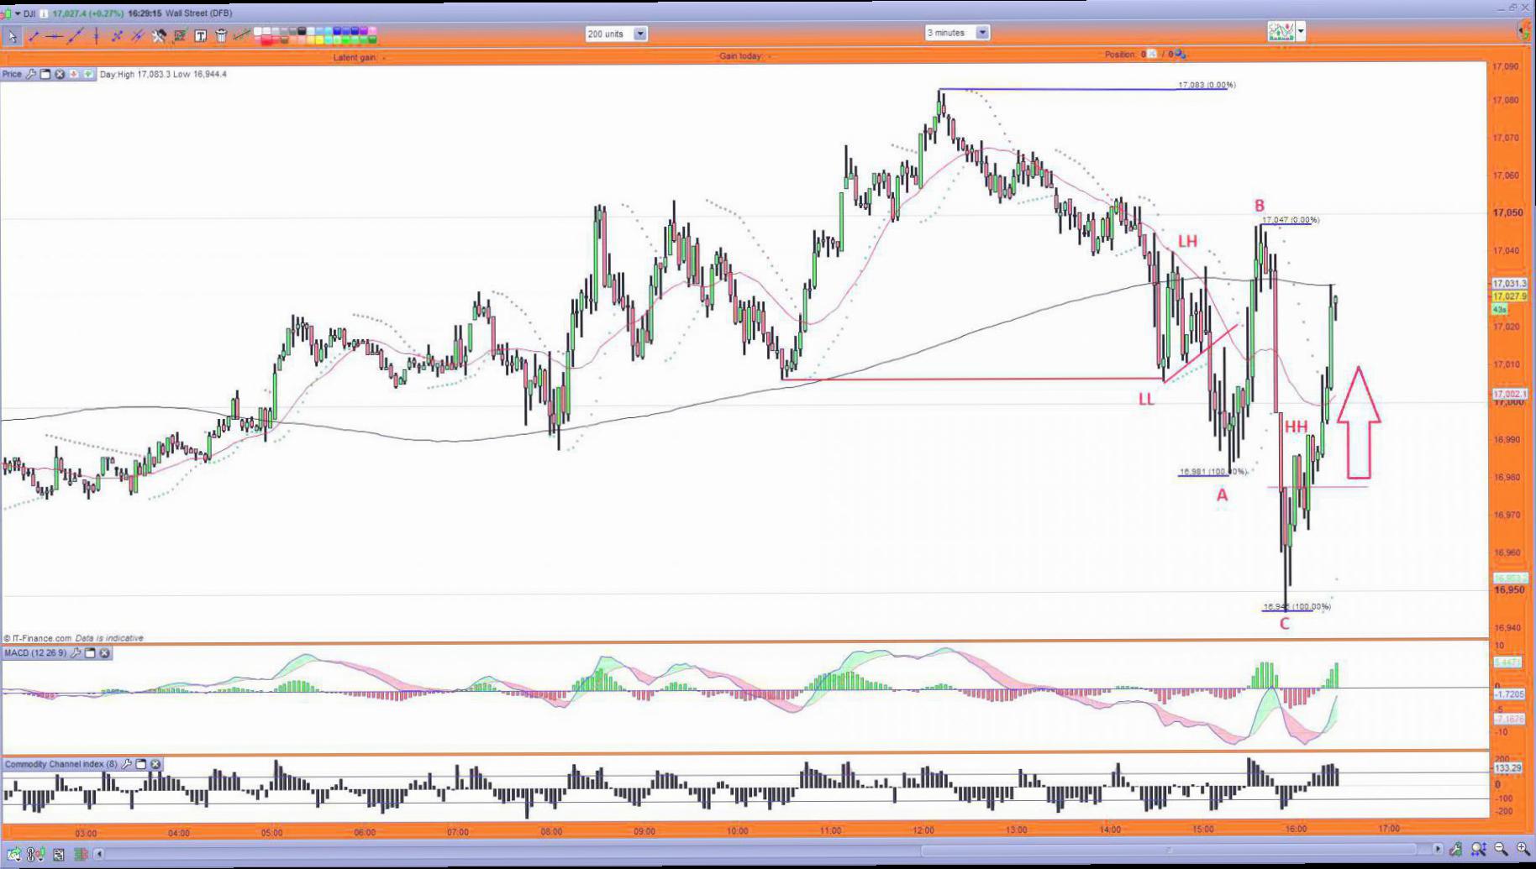1536x869 pixels.
Task: Expand the chart style dropdown arrow
Action: click(x=1301, y=32)
